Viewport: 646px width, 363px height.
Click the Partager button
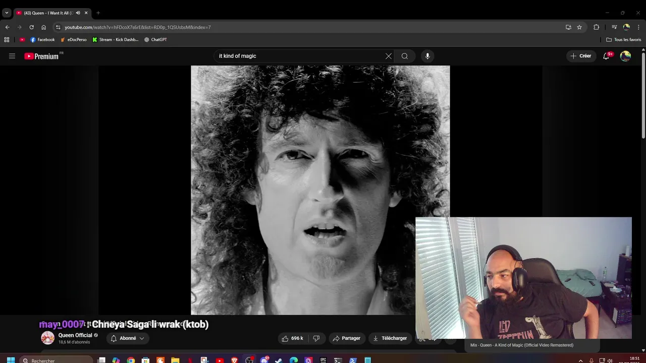(346, 338)
